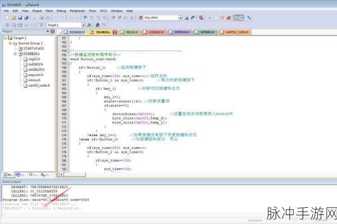This screenshot has height=224, width=337.
Task: Switch to Project tab at panel bottom
Action: pyautogui.click(x=8, y=174)
